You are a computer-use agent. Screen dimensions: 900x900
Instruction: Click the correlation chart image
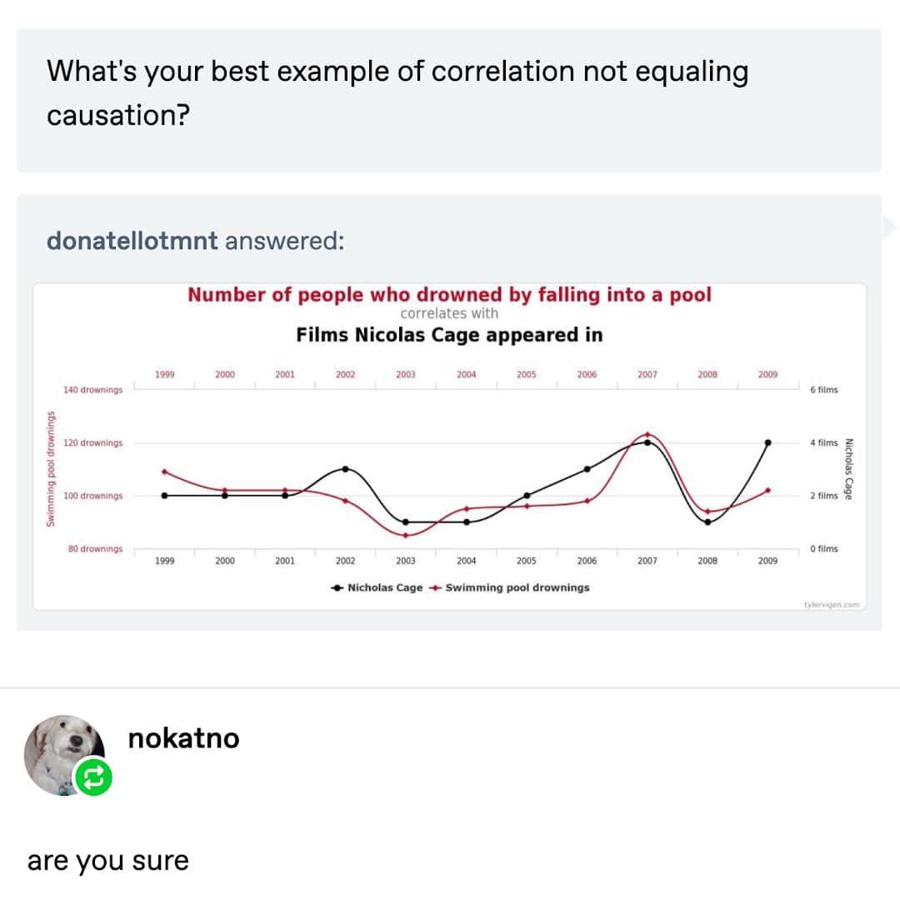point(449,467)
